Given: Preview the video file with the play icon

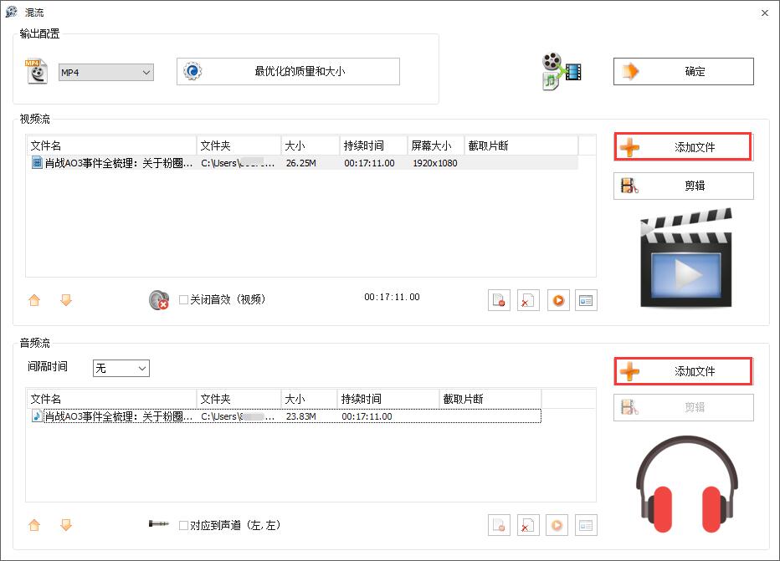Looking at the screenshot, I should pyautogui.click(x=557, y=299).
